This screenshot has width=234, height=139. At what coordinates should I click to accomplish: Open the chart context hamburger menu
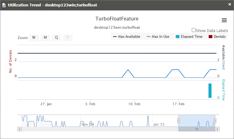(224, 20)
